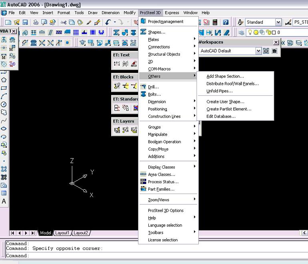Open the Modify menu
This screenshot has height=264, width=308.
[x=130, y=13]
